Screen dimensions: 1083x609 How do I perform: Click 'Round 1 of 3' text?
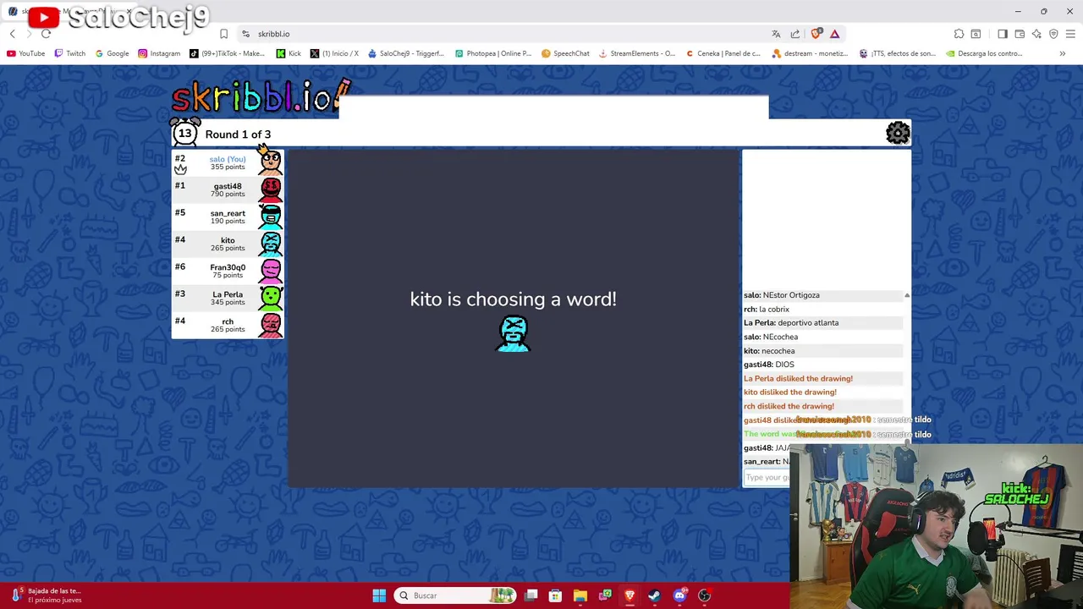238,134
